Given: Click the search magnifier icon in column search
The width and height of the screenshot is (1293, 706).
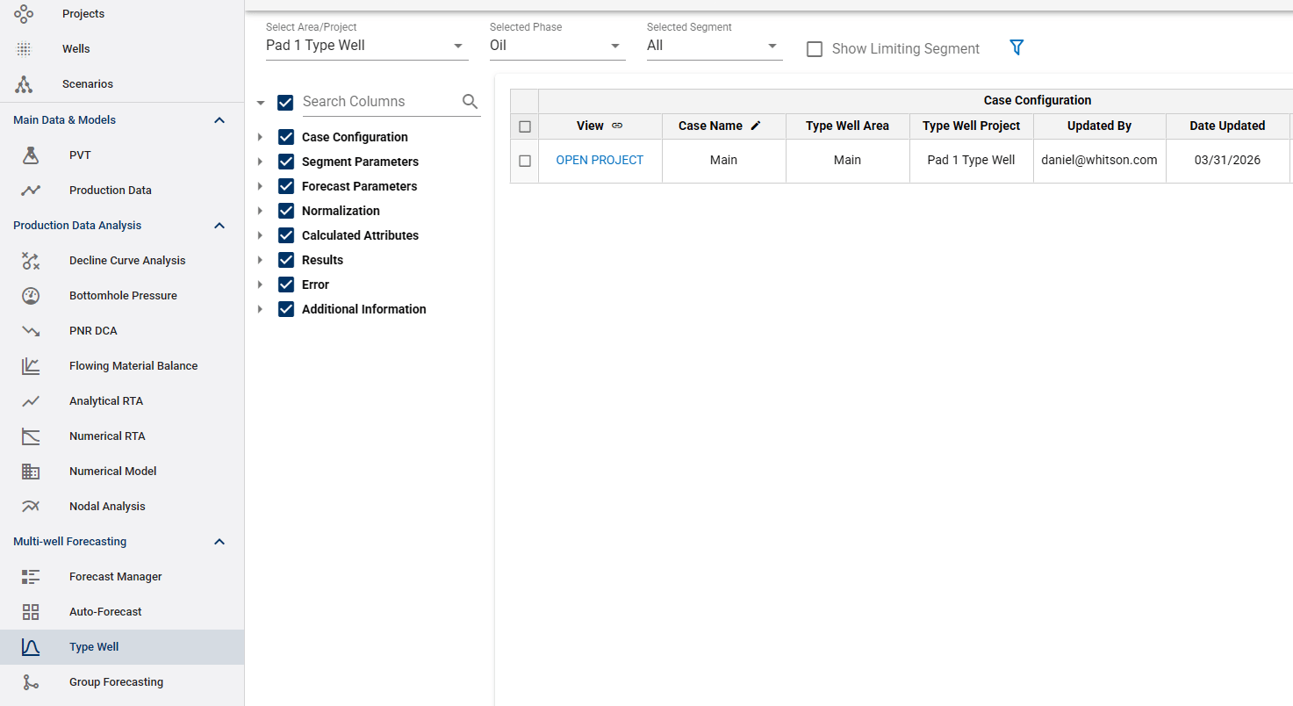Looking at the screenshot, I should point(471,102).
